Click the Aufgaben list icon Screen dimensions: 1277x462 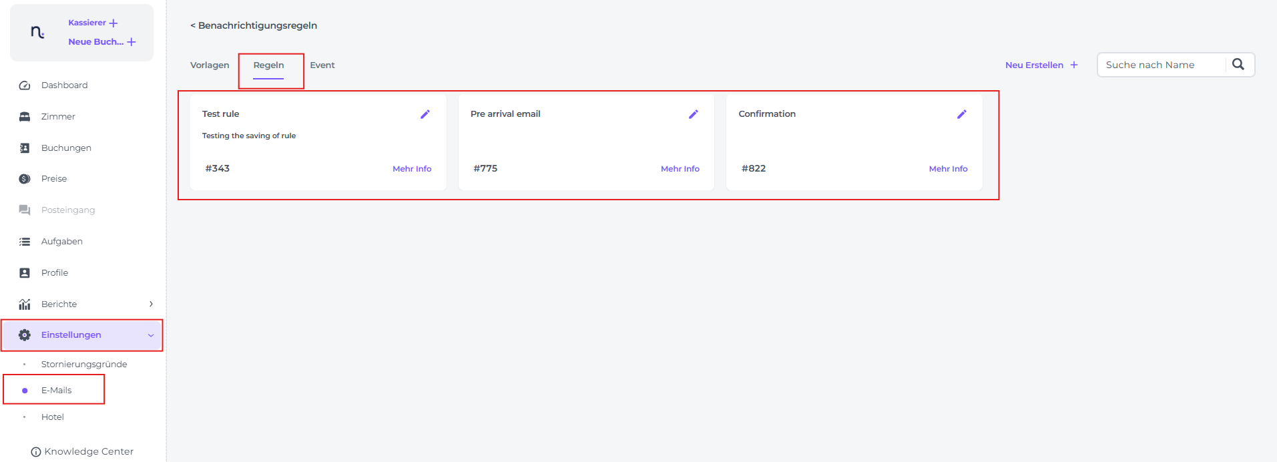(25, 242)
